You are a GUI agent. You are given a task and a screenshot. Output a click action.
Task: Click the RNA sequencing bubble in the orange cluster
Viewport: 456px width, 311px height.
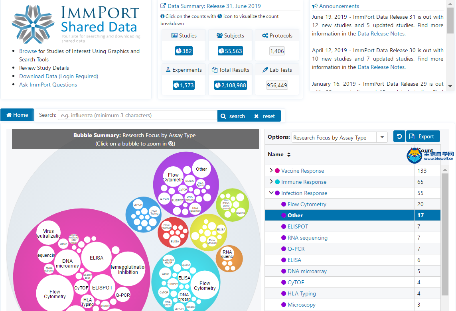click(227, 254)
